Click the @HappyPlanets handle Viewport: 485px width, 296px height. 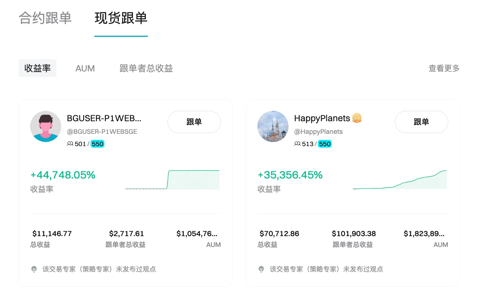point(319,132)
